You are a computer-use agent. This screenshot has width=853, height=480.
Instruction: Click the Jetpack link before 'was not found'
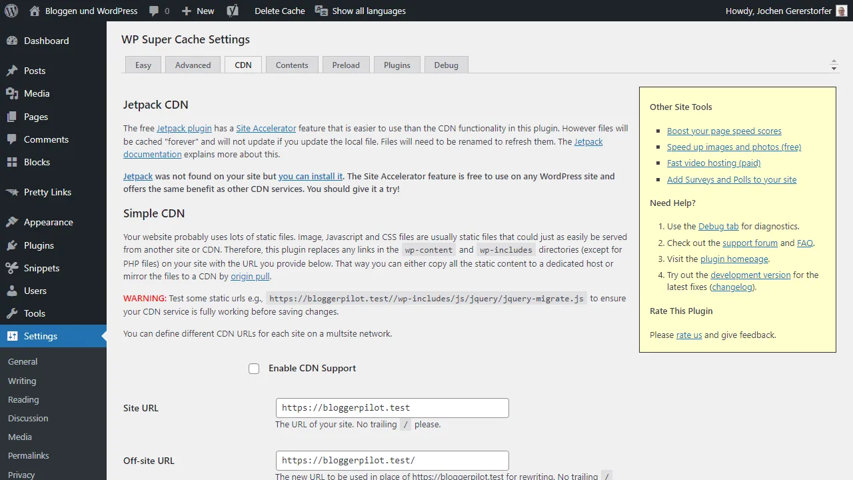pyautogui.click(x=138, y=176)
